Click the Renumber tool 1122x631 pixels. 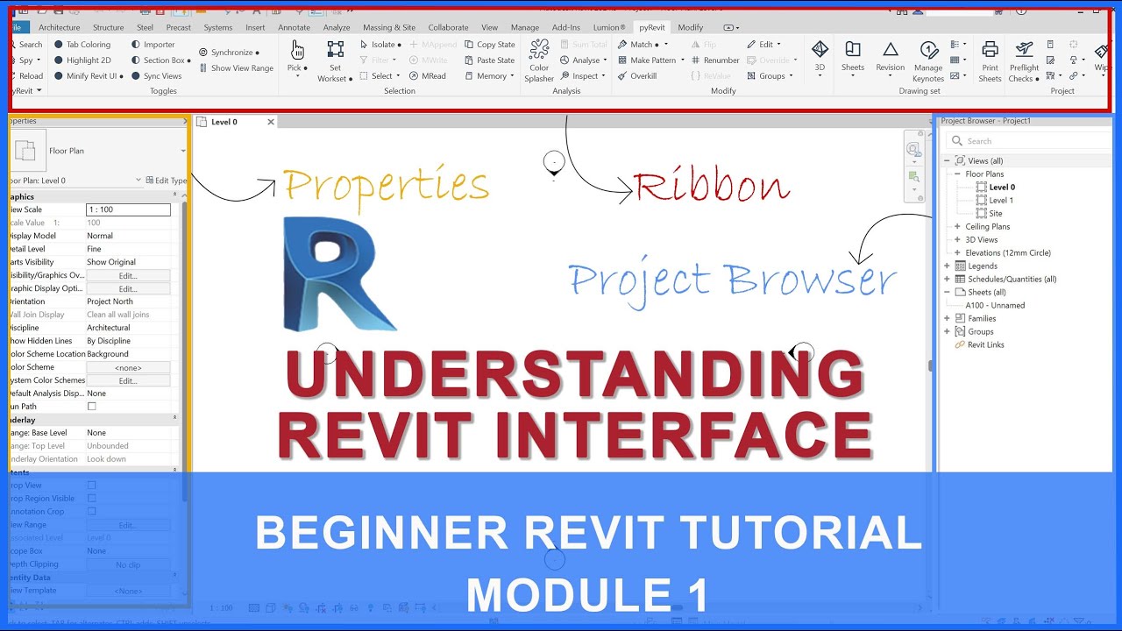[x=715, y=60]
